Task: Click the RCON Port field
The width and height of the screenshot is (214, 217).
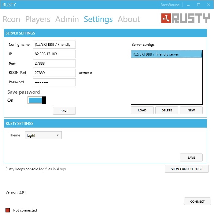Action: 54,73
